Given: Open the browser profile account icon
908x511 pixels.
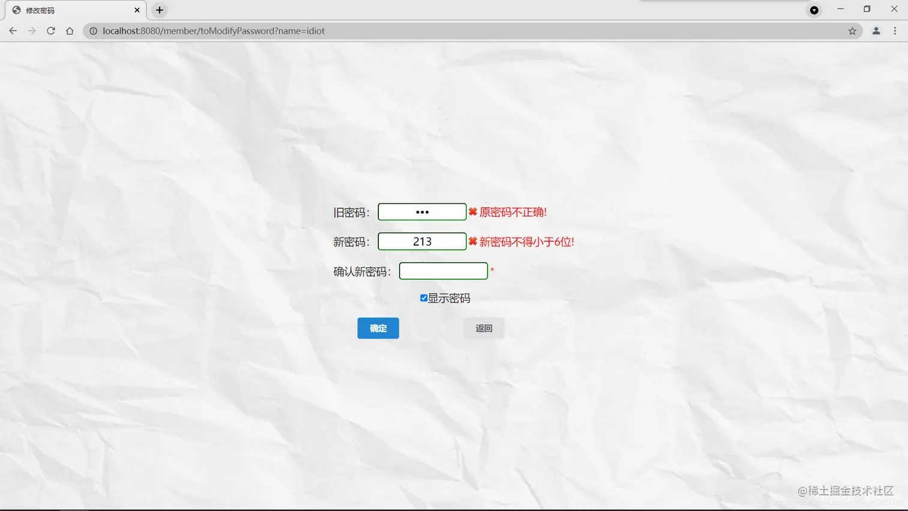Looking at the screenshot, I should (876, 31).
